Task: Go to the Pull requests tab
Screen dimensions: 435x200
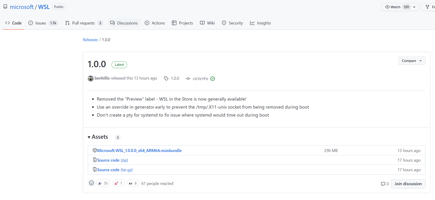Action: [84, 23]
